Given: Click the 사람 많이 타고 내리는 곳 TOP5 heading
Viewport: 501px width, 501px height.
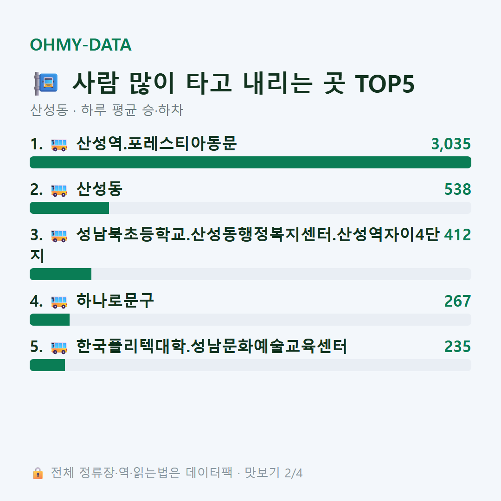Looking at the screenshot, I should click(x=244, y=83).
